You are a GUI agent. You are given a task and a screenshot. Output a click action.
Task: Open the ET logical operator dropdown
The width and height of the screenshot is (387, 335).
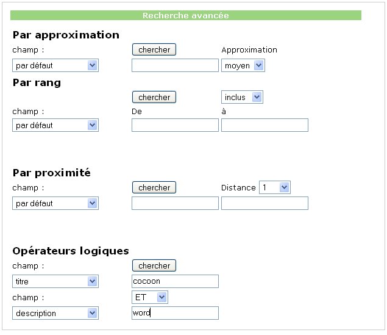[x=150, y=297]
